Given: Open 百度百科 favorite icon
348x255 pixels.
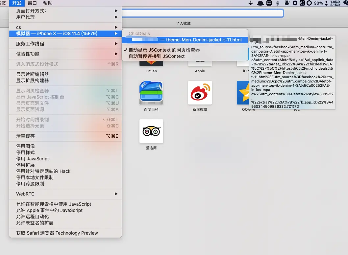Looking at the screenshot, I should 151,93.
